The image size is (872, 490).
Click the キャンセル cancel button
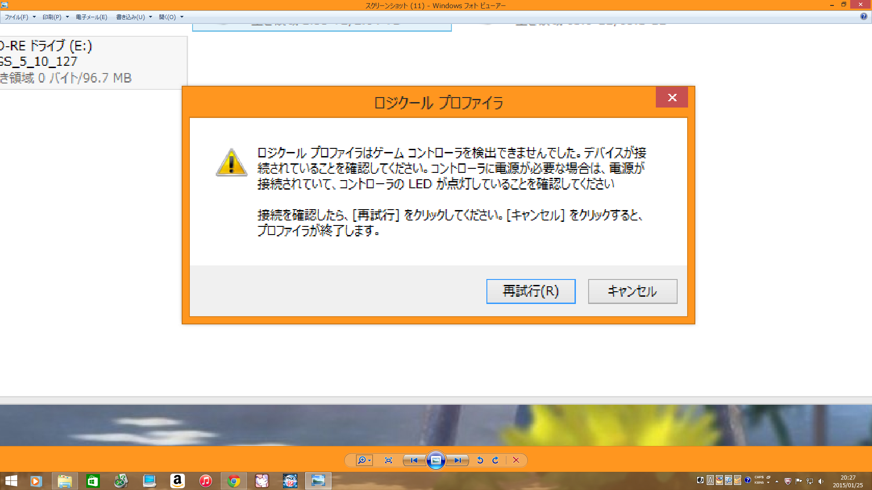(632, 291)
